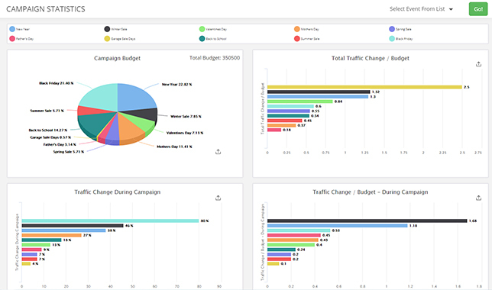Click the blue 1.18 bar in During Campaign budget chart
The height and width of the screenshot is (290, 492).
coord(338,226)
